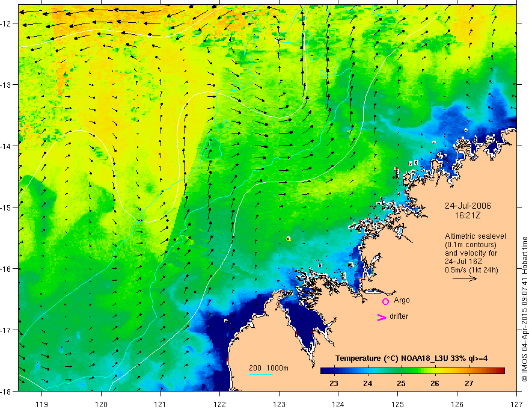Image resolution: width=529 pixels, height=409 pixels.
Task: Click the '200 1000m' depth legend text
Action: click(x=269, y=368)
